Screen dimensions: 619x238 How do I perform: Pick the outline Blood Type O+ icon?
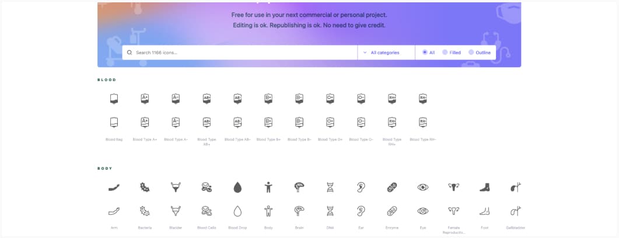coord(330,123)
